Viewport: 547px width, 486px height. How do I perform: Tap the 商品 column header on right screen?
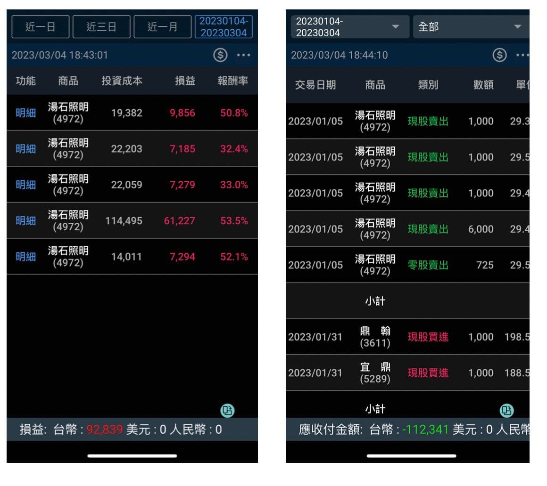click(375, 85)
